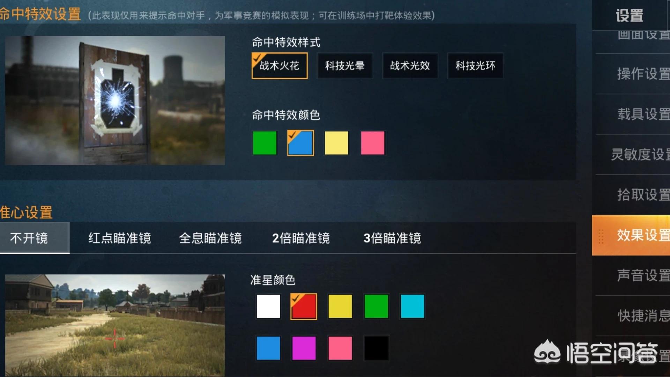Screen dimensions: 670x377
Task: Switch to the 红点瞄准镜 tab
Action: [x=119, y=238]
